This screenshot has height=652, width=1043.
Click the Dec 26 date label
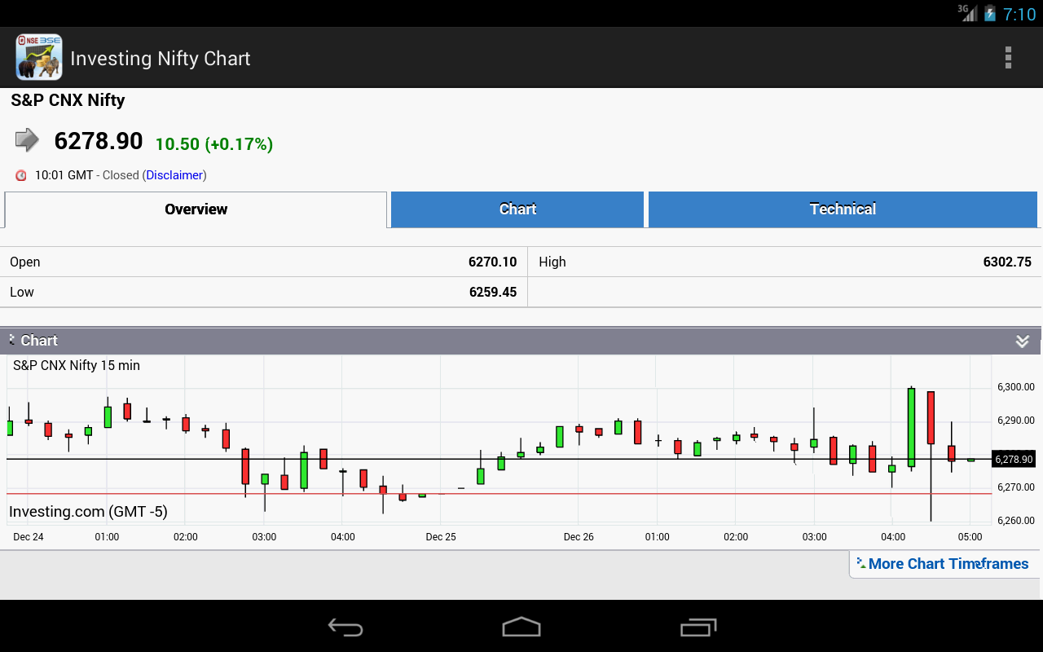579,537
